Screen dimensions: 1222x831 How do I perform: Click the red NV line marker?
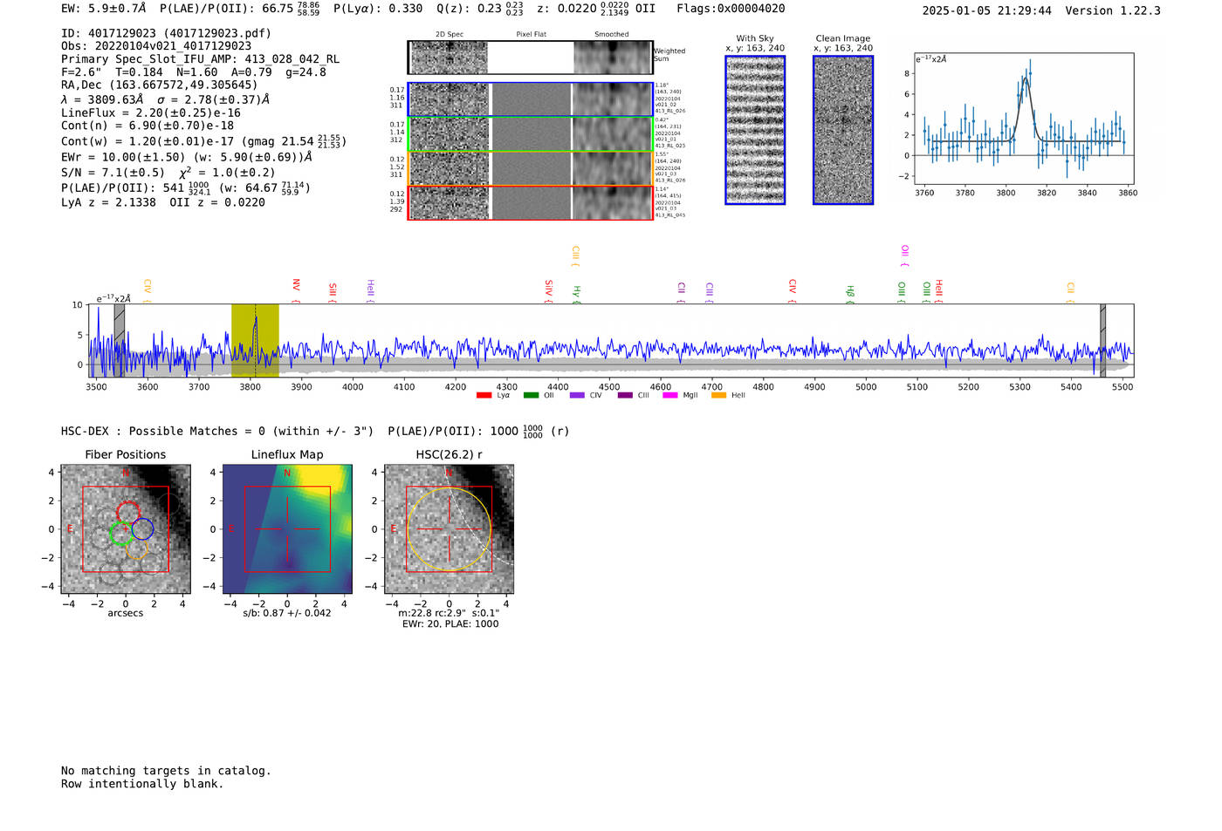(x=296, y=286)
